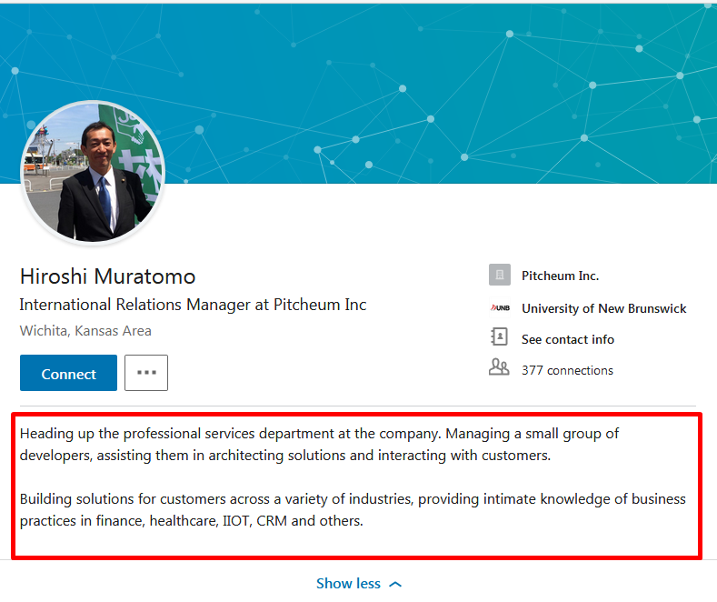Image resolution: width=717 pixels, height=602 pixels.
Task: Click the International Relations Manager headline
Action: point(193,306)
